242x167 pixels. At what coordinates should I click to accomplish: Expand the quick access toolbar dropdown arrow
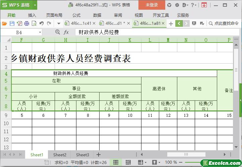(x=59, y=23)
